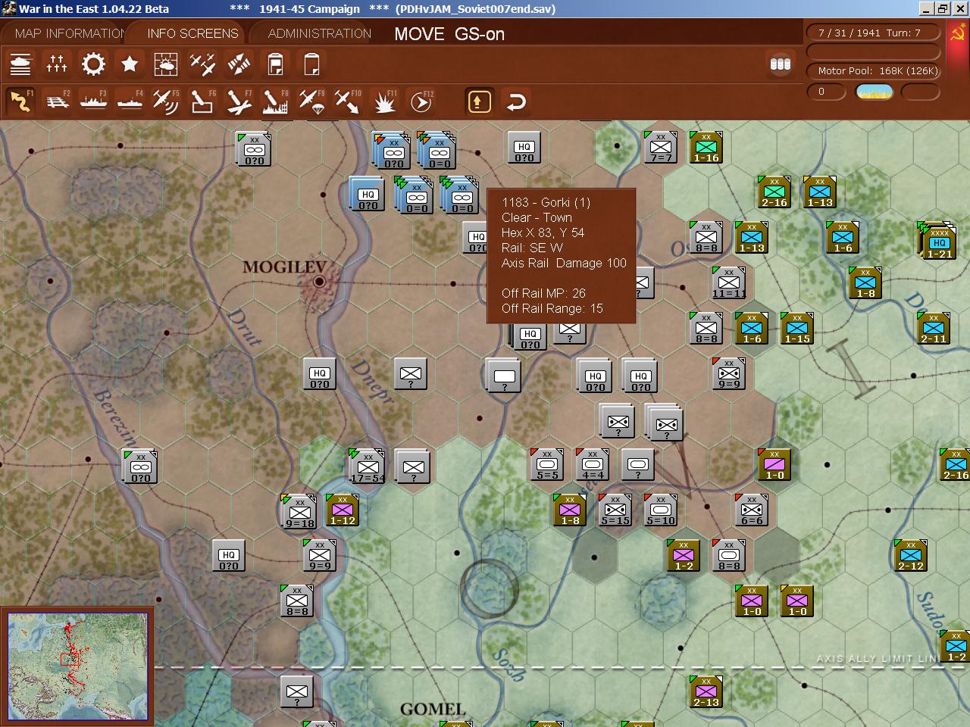Select the F9 air transport mode
The height and width of the screenshot is (727, 970).
[311, 101]
